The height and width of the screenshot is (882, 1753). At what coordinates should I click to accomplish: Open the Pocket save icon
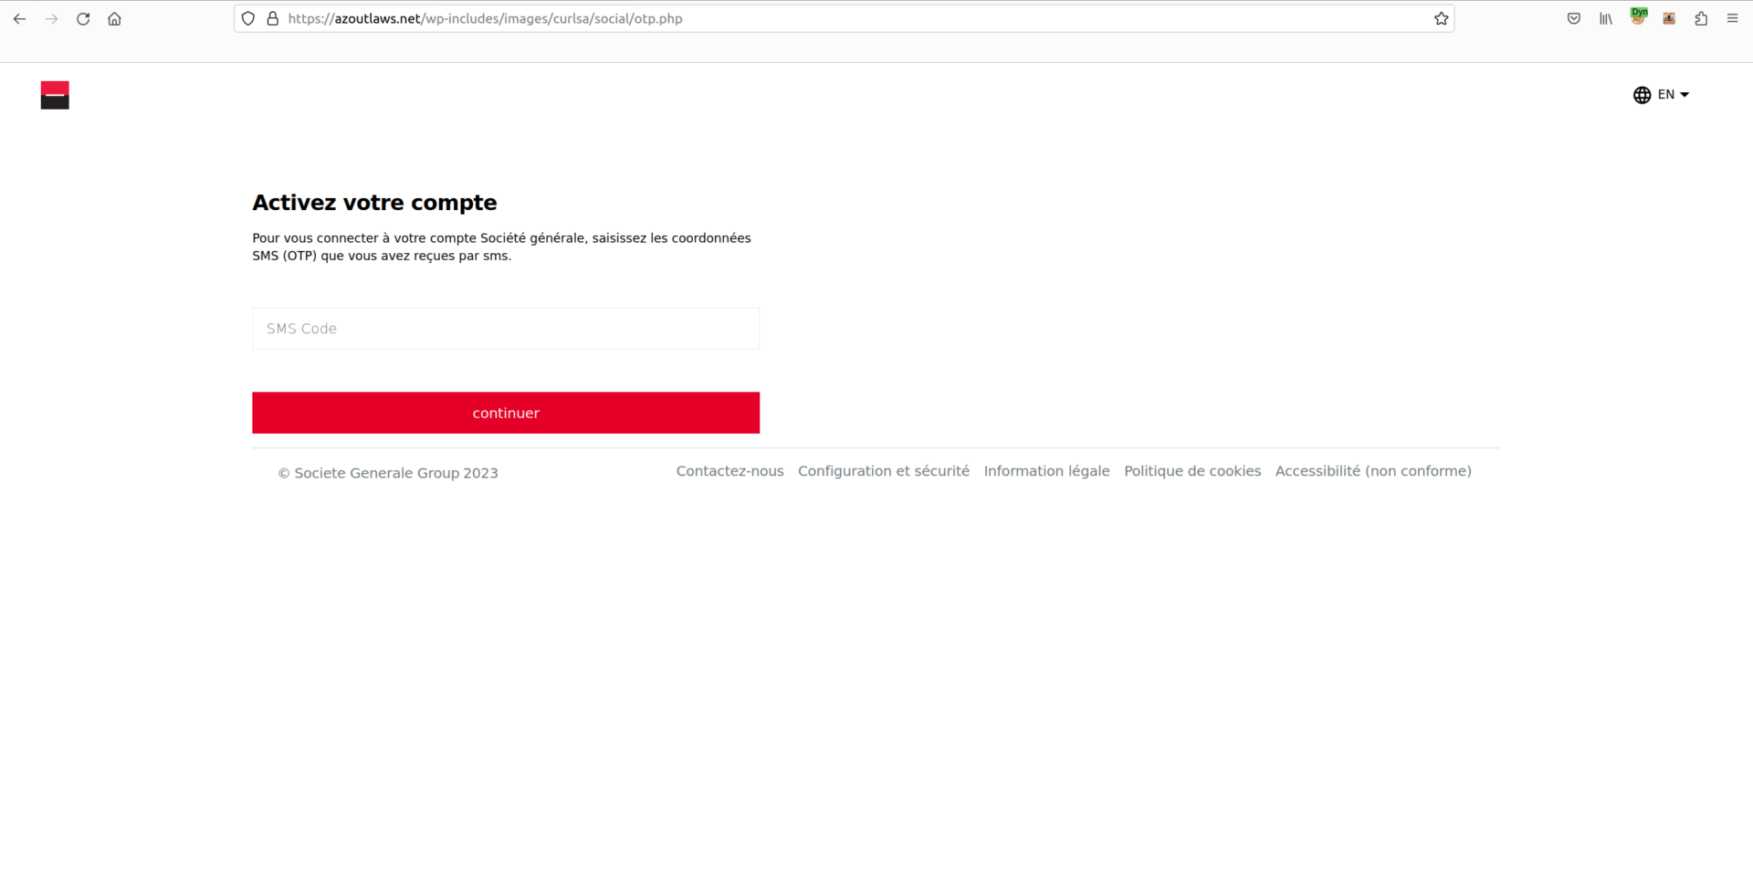(1574, 18)
